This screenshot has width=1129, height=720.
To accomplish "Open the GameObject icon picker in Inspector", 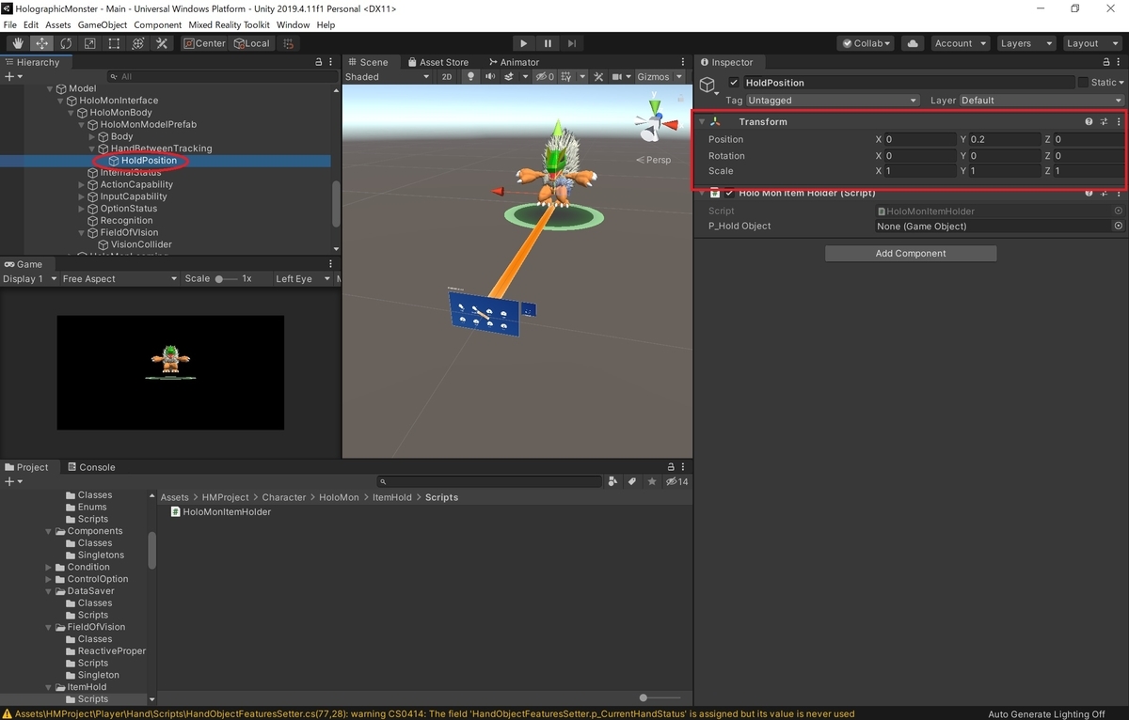I will point(709,86).
